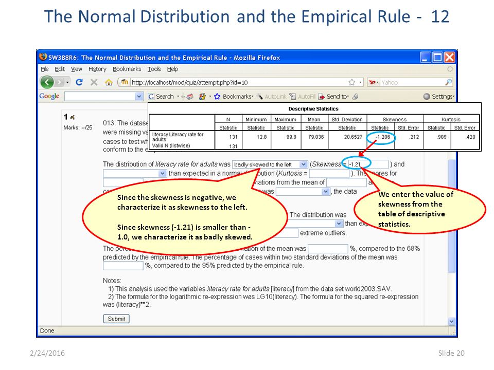
Task: Click the AutoLink toolbar button
Action: [272, 97]
